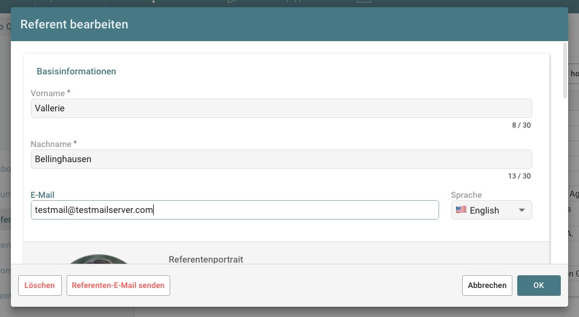
Task: Click the Referentenportrait heading text
Action: (x=206, y=259)
